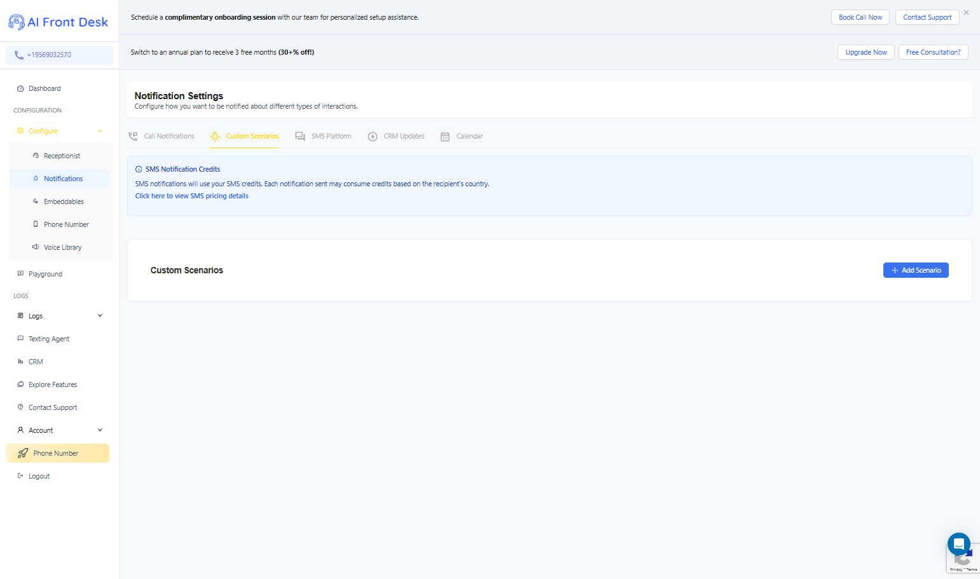Click the CRM bar chart icon
Viewport: 980px width, 579px height.
(x=20, y=362)
